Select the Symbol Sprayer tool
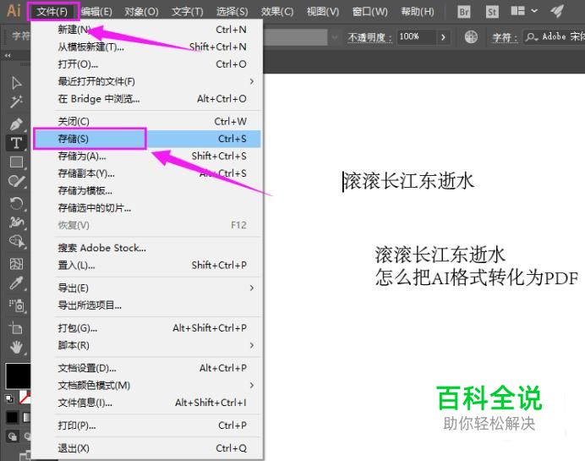Screen dimensions: 585x461 16,305
